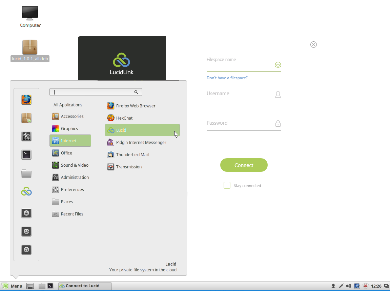The width and height of the screenshot is (391, 291).
Task: Select lucid_1.0-1_all.deb package on desktop
Action: pos(30,51)
